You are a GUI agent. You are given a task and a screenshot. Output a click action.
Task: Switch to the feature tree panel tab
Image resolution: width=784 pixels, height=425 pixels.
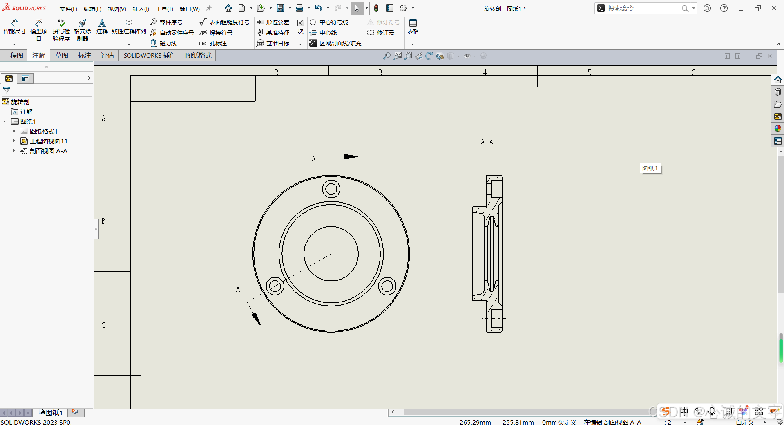coord(9,78)
